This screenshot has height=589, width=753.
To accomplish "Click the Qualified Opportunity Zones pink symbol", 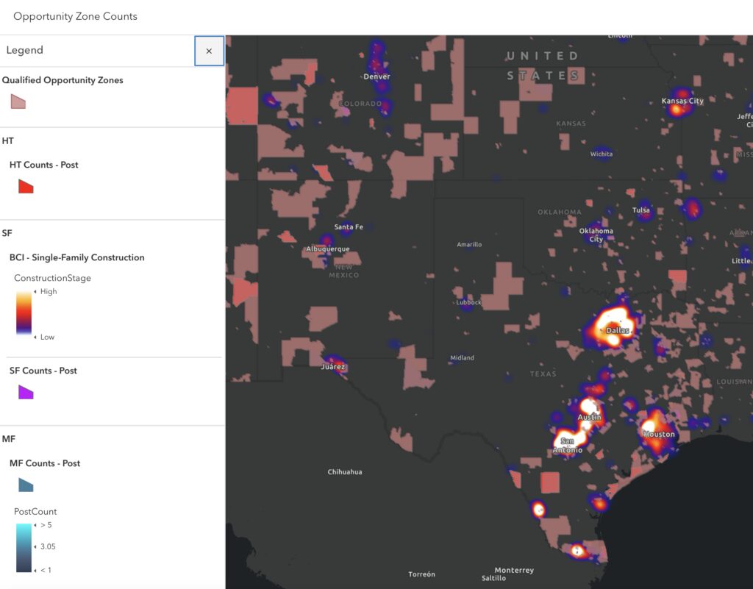I will (18, 101).
